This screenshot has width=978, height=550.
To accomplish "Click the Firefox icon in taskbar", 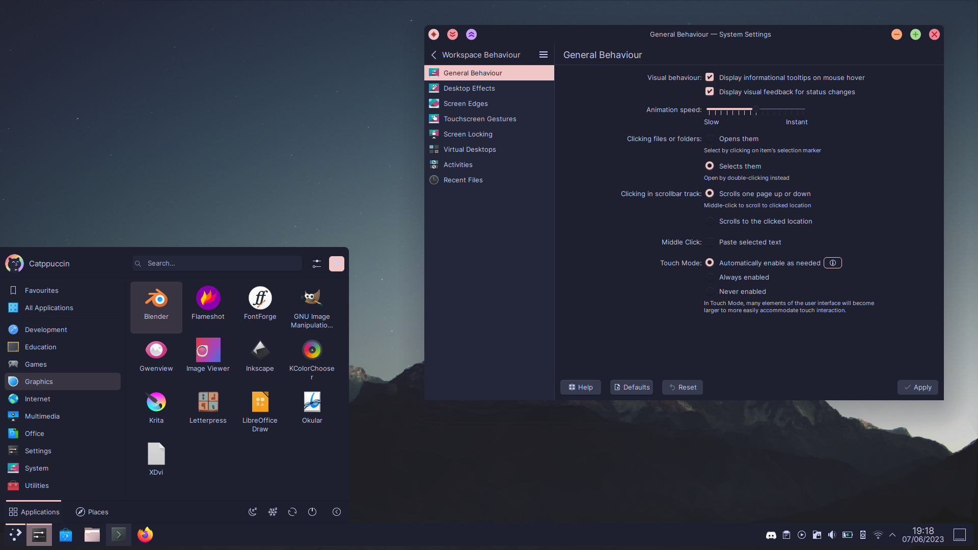I will [x=145, y=535].
